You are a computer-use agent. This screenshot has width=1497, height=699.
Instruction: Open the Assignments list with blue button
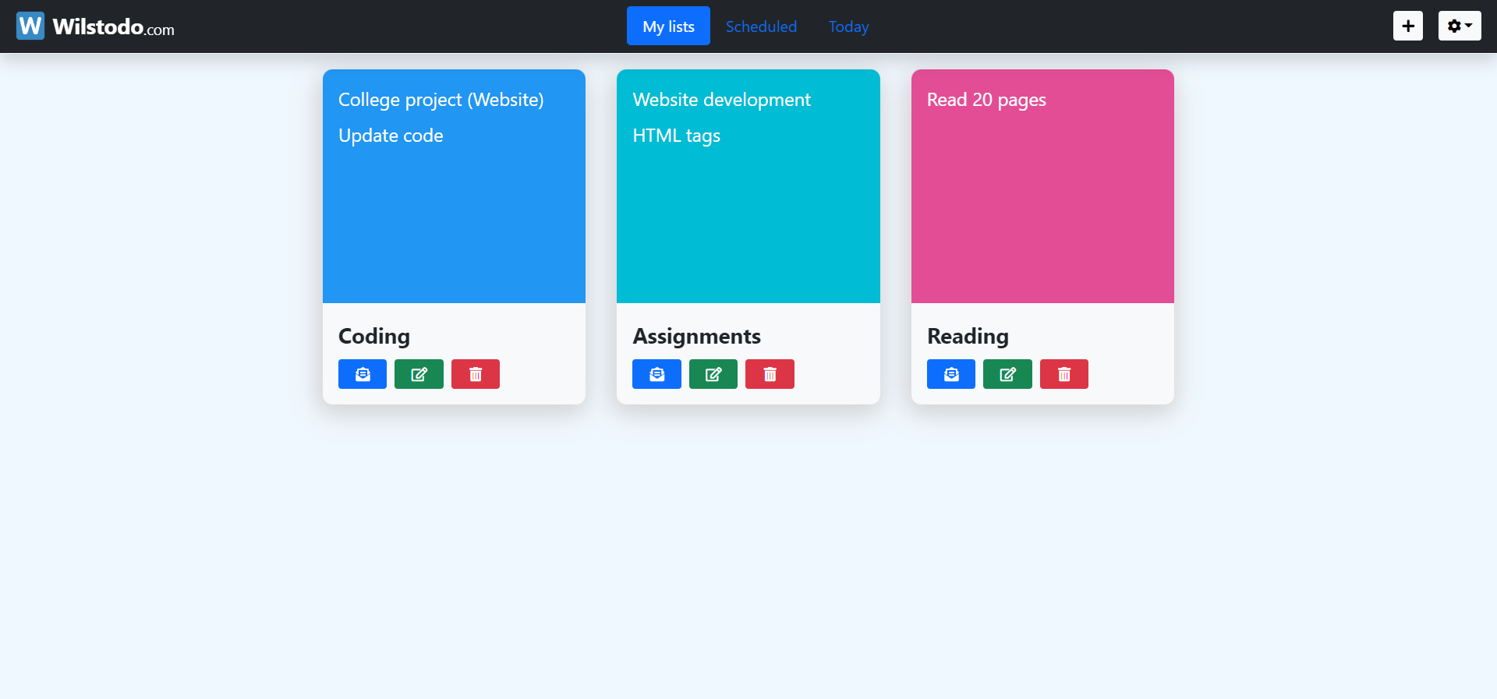(x=656, y=374)
